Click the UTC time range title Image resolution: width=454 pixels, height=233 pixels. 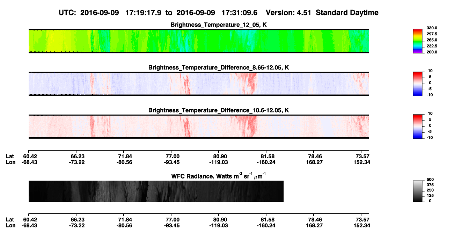tap(219, 13)
